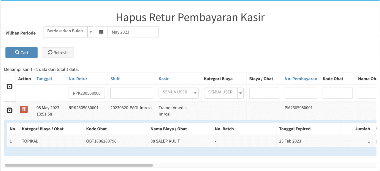Click RPK2305080001 in the data row

(83, 108)
